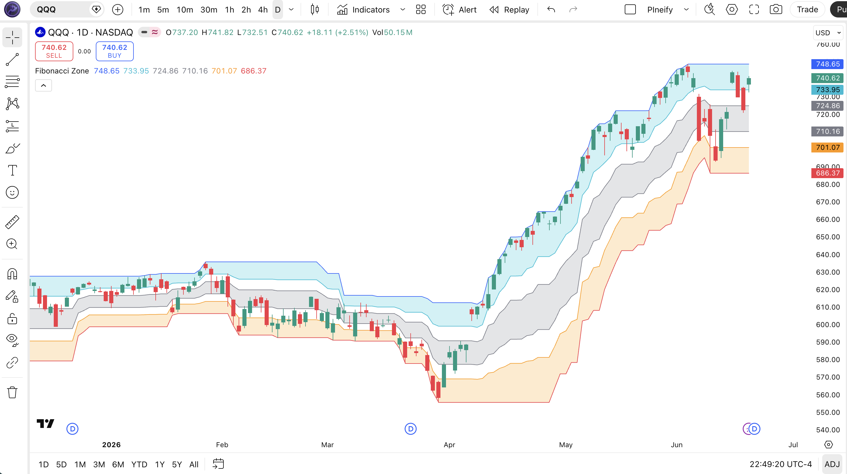Click the Trade button
The width and height of the screenshot is (847, 474).
click(x=807, y=10)
